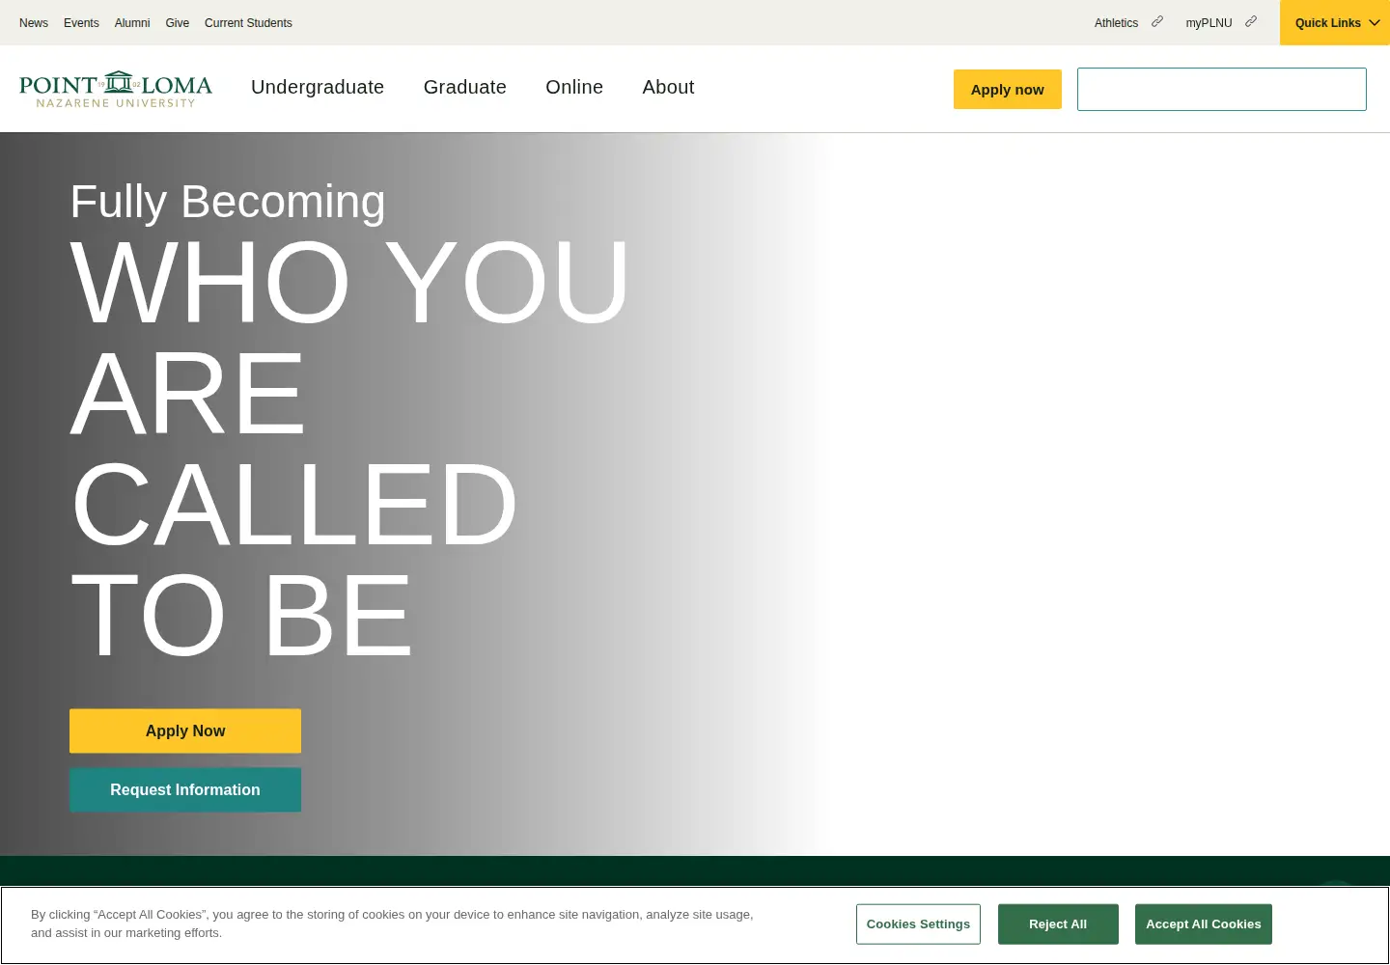Open the Give link
Viewport: 1390px width, 965px height.
click(178, 23)
